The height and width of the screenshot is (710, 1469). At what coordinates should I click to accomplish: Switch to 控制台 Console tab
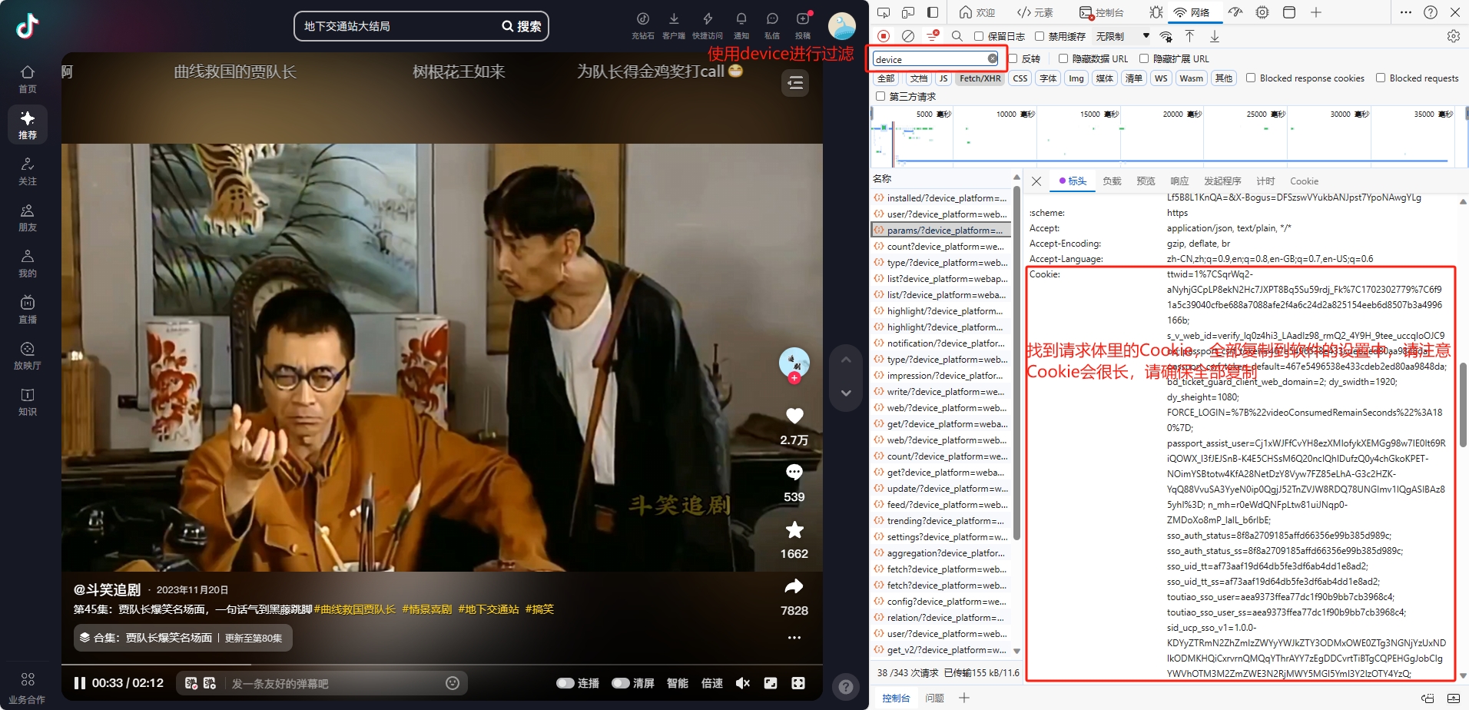coord(1102,12)
